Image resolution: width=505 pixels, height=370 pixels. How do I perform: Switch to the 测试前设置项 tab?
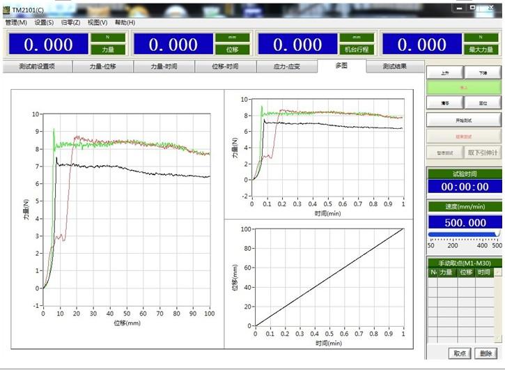click(x=37, y=67)
